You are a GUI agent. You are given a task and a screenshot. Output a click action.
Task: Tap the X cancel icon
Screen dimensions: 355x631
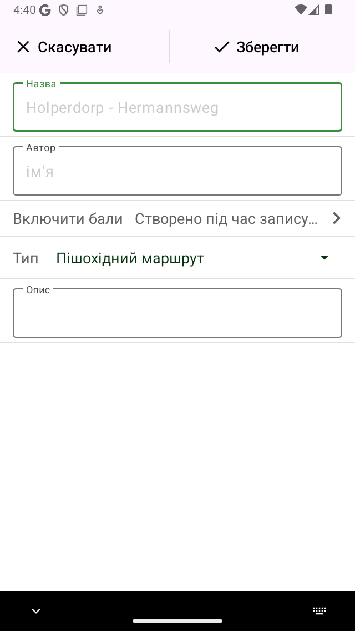23,47
